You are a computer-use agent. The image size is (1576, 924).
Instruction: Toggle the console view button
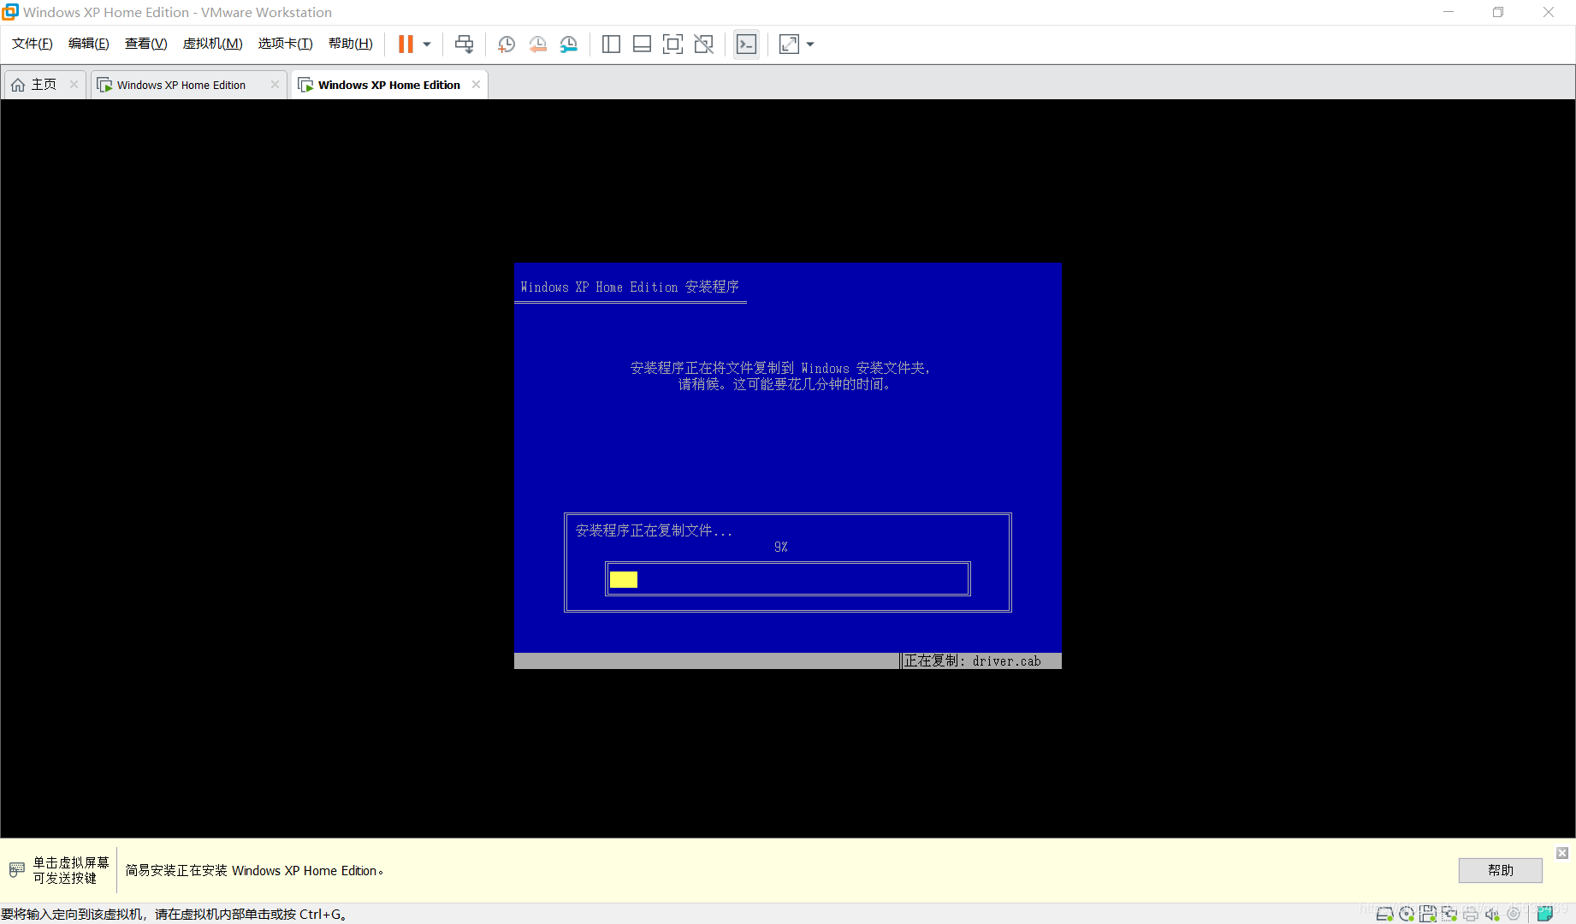click(746, 44)
